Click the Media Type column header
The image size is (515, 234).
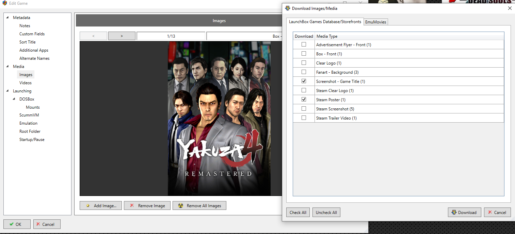point(409,36)
